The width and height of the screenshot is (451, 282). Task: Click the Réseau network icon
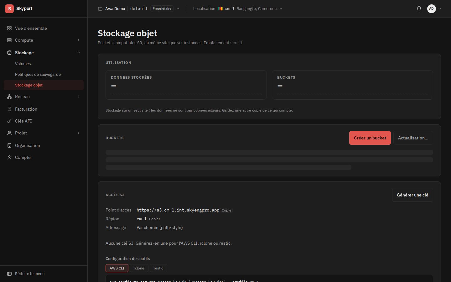coord(9,97)
